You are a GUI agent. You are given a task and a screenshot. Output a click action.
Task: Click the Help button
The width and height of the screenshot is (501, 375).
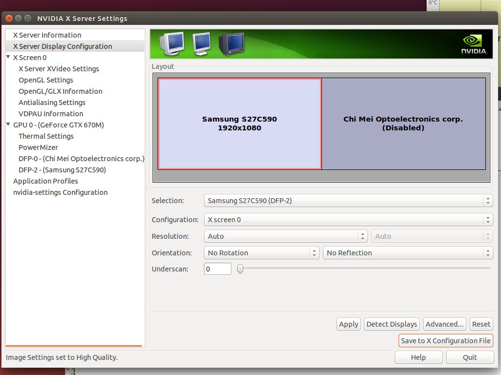[419, 357]
